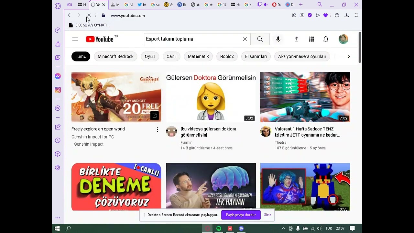
Task: Open History clock icon in sidebar
Action: 58,140
